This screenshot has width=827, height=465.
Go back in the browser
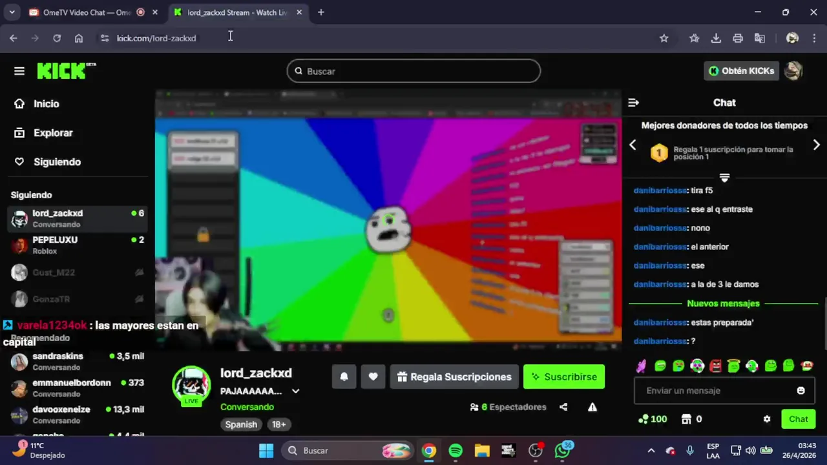coord(14,38)
